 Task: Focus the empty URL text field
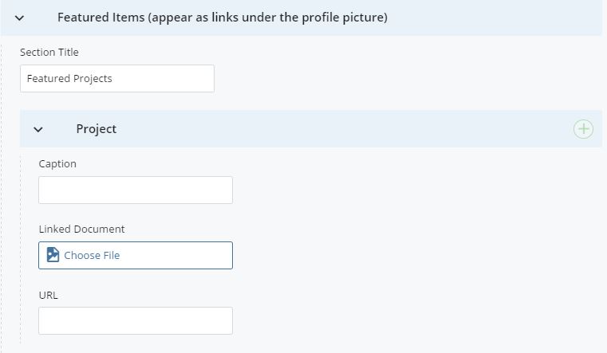pyautogui.click(x=136, y=321)
